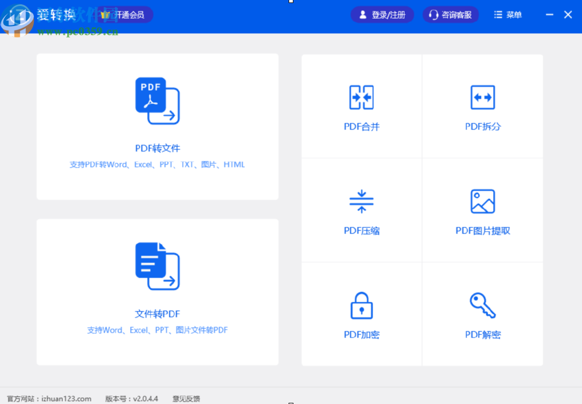Click the PDF压缩 label text

[x=361, y=230]
